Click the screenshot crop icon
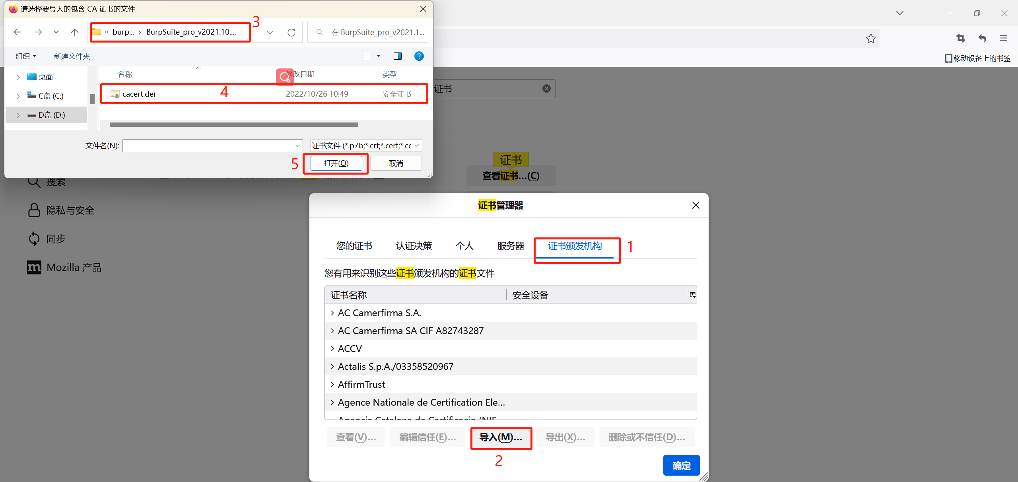1018x482 pixels. [x=961, y=38]
